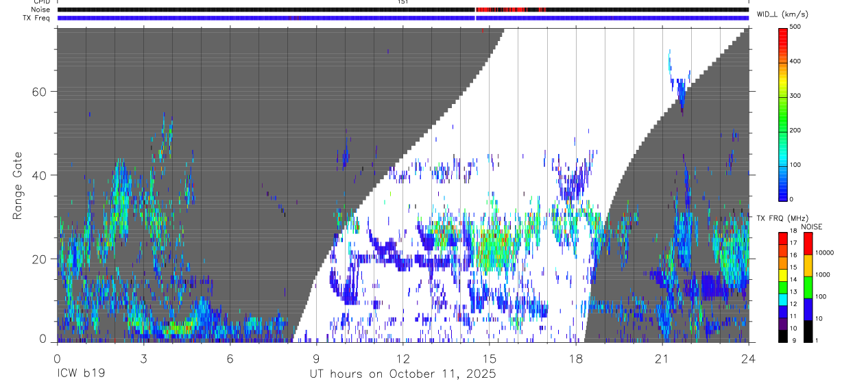The height and width of the screenshot is (388, 842).
Task: Click the blue TX Freq strip above the plot
Action: coord(403,18)
